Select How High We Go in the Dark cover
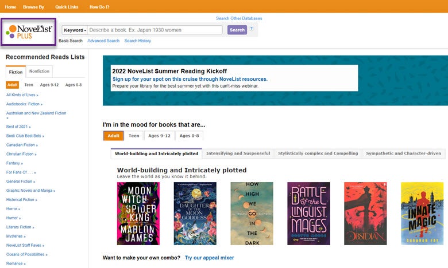 (252, 214)
